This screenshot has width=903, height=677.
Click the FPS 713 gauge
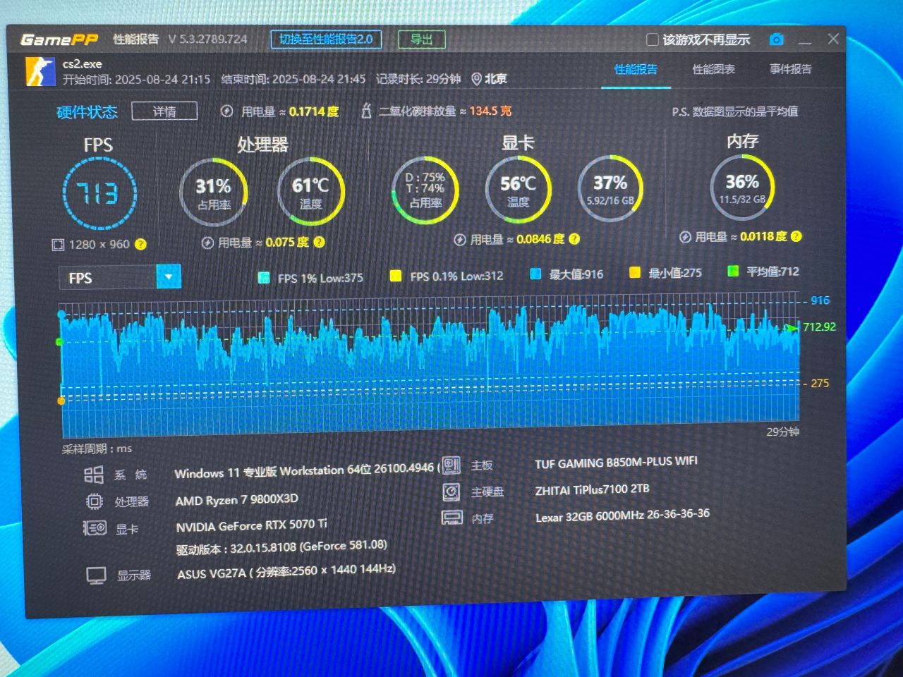pyautogui.click(x=99, y=194)
